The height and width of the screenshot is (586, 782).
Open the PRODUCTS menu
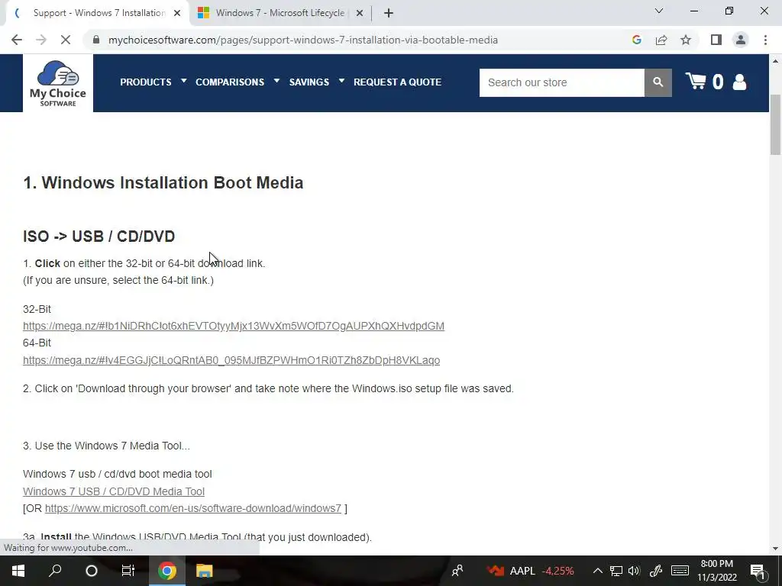146,82
